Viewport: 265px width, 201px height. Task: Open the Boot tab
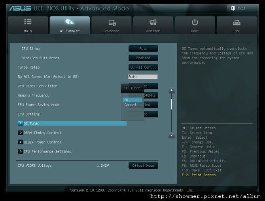195,25
